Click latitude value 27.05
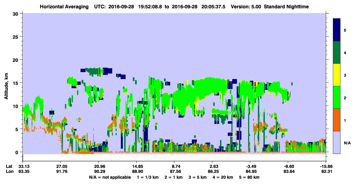This screenshot has width=362, height=185. coord(60,166)
